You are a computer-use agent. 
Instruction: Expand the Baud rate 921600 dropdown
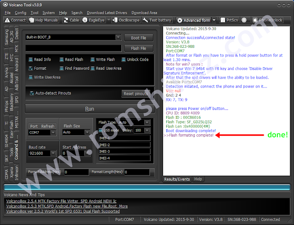pyautogui.click(x=53, y=153)
